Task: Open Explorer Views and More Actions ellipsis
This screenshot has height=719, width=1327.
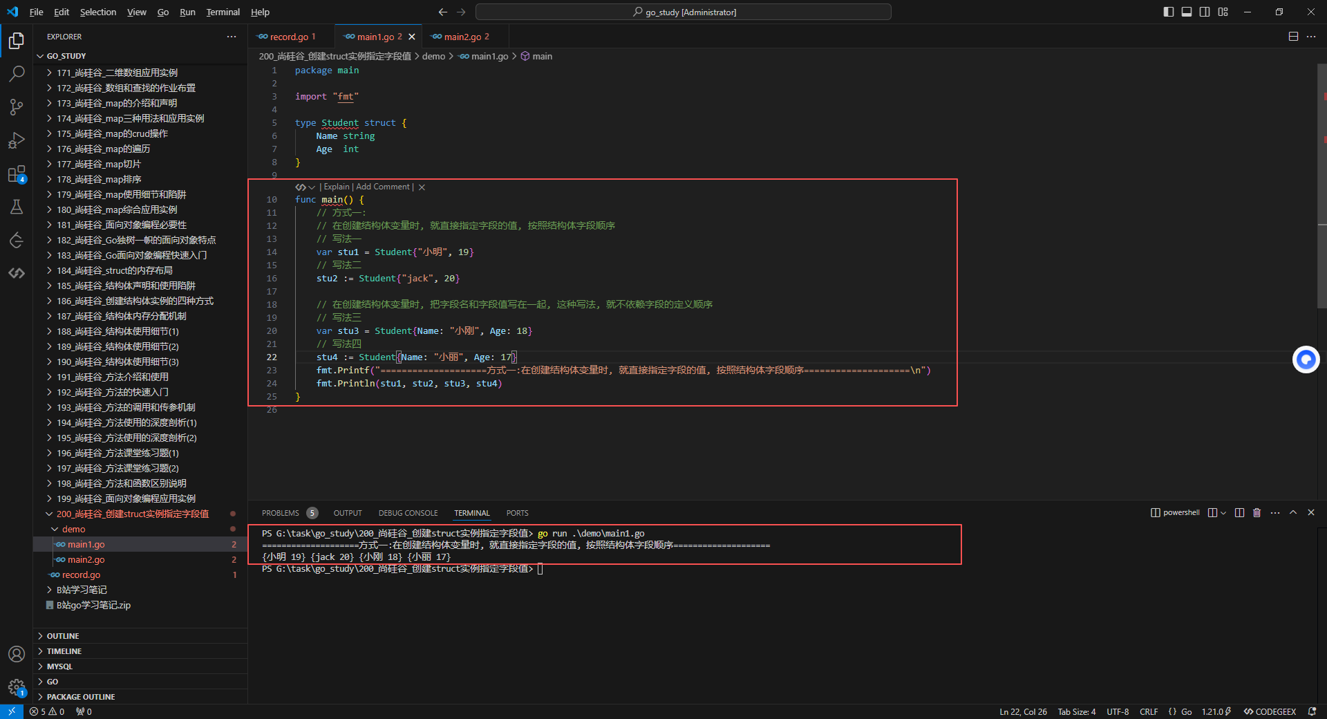Action: pyautogui.click(x=232, y=37)
